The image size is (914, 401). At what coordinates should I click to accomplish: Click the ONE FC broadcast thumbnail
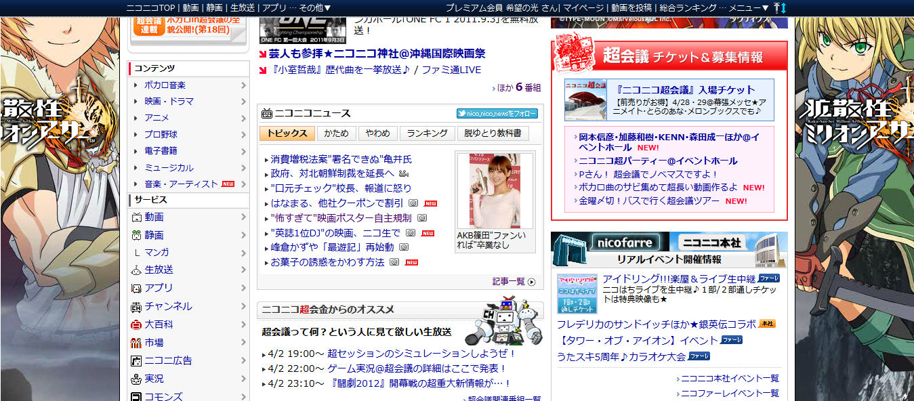[303, 30]
